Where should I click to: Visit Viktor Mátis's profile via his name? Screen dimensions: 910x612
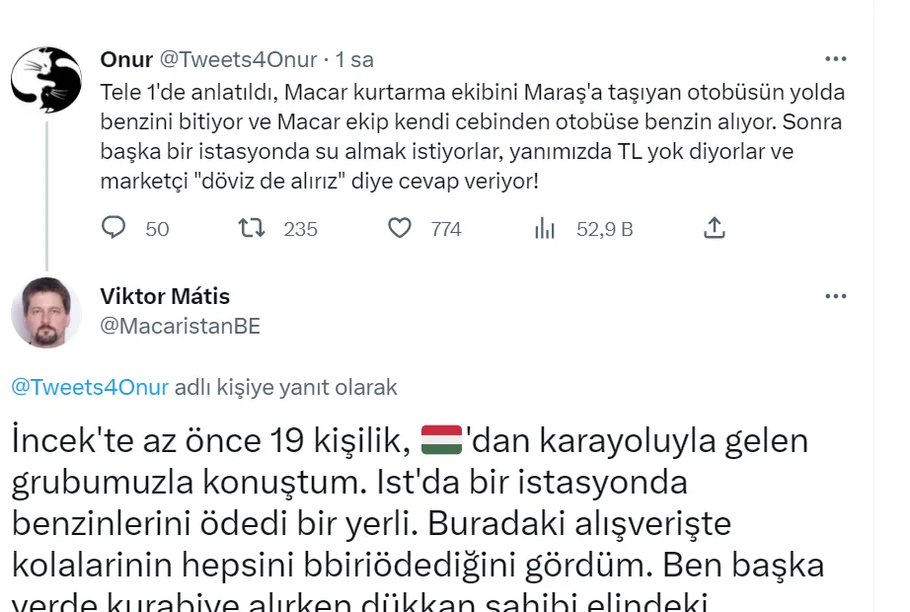(x=165, y=295)
